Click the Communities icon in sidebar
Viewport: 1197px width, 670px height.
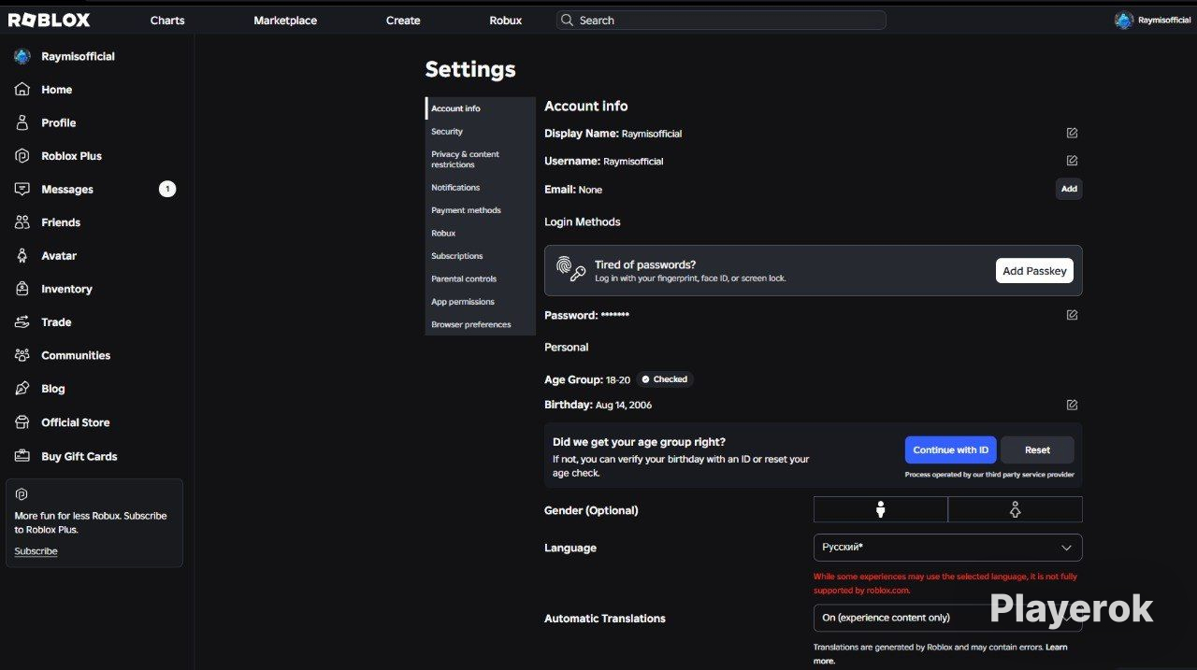coord(22,355)
